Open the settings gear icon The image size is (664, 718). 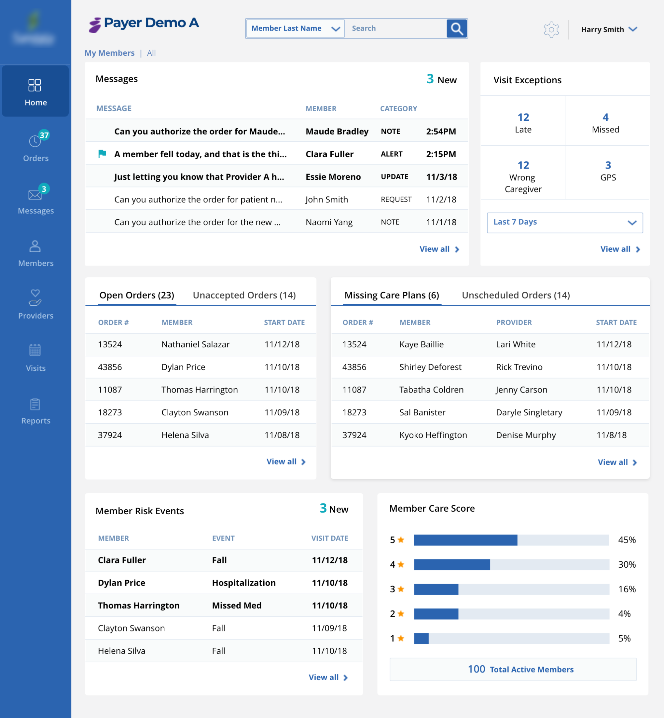tap(551, 30)
